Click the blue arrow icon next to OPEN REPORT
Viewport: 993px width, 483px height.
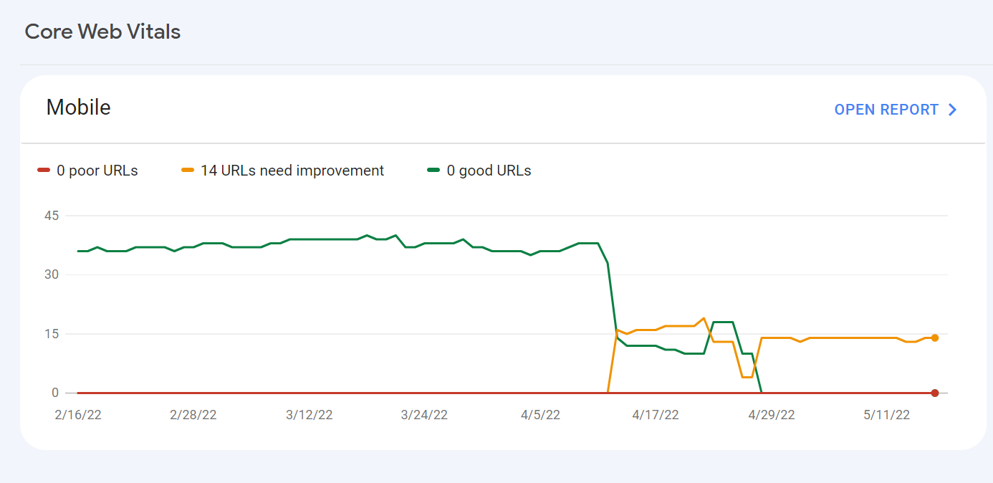pyautogui.click(x=953, y=109)
